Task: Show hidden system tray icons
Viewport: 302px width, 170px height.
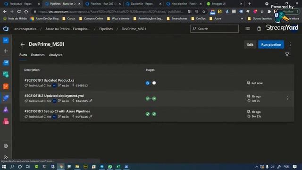Action: (257, 167)
